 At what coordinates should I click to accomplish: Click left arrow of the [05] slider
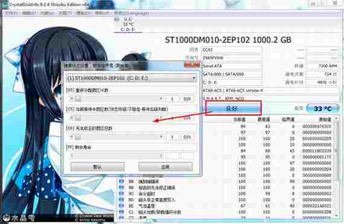pyautogui.click(x=71, y=99)
